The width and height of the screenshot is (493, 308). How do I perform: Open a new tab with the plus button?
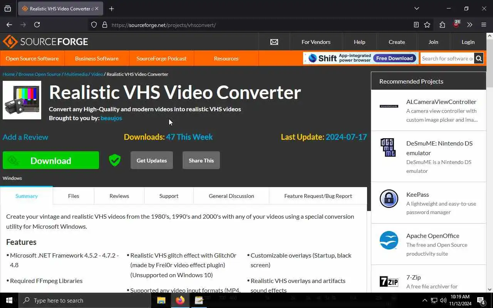111,8
